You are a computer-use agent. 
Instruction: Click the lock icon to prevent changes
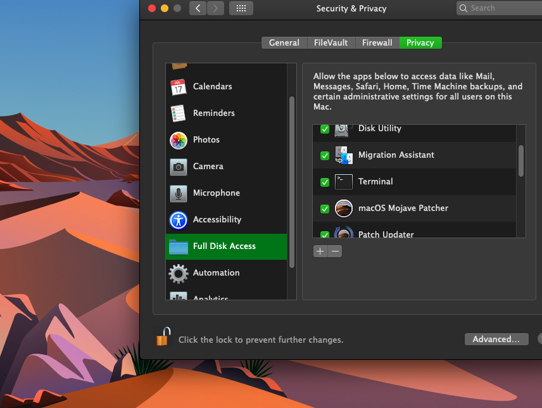pyautogui.click(x=163, y=336)
